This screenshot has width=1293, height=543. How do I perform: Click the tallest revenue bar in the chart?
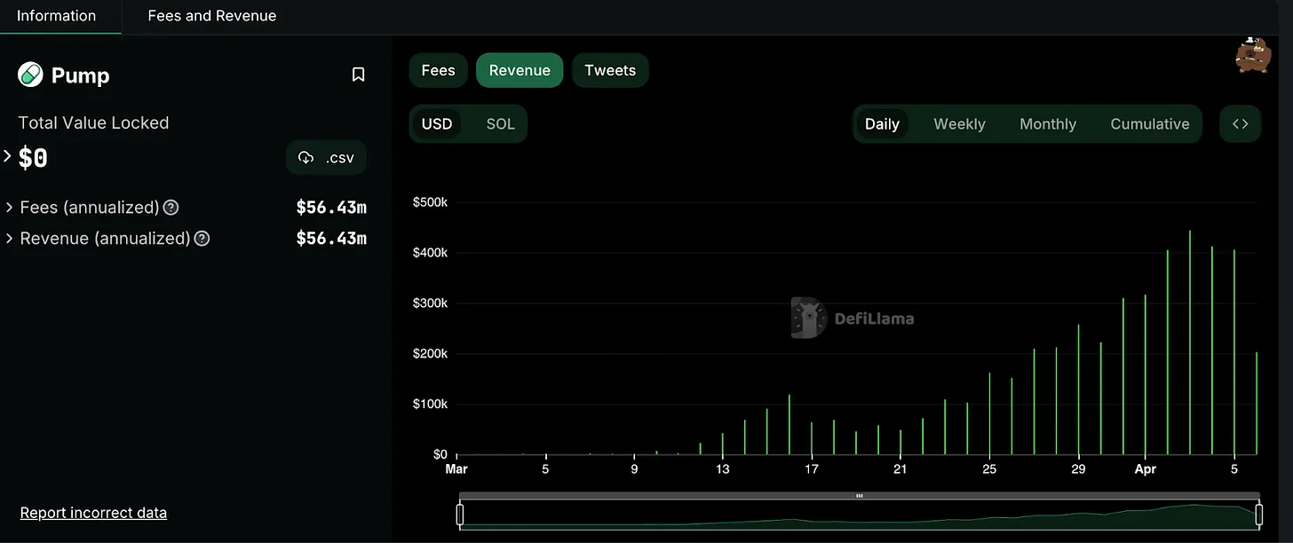click(x=1190, y=337)
